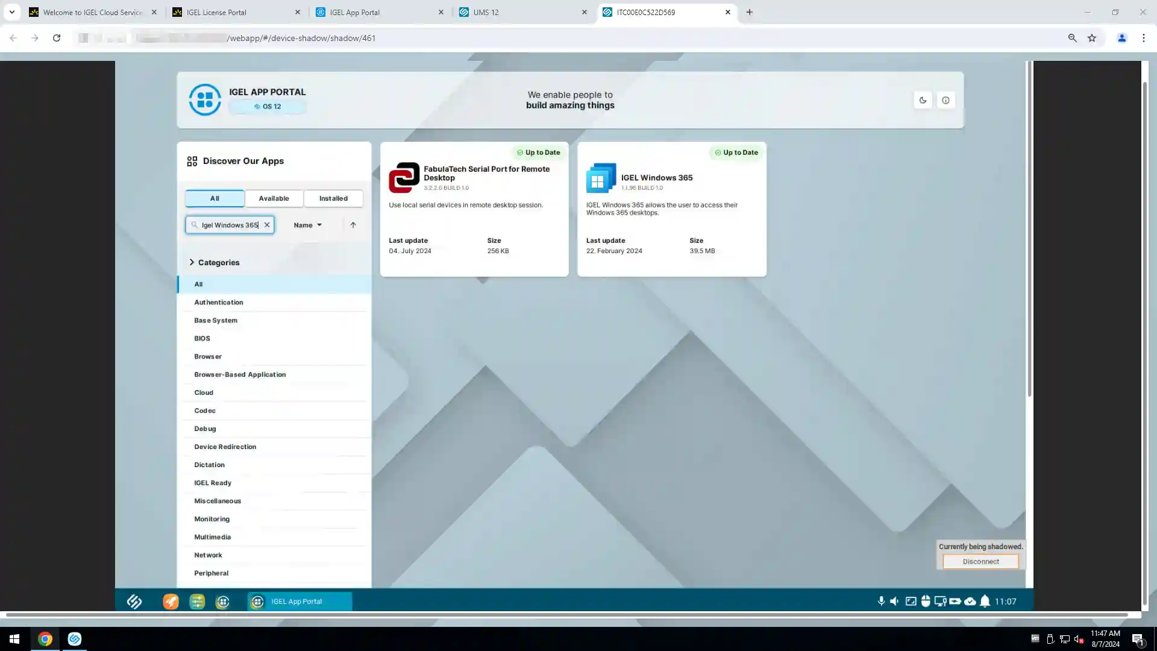Open the info icon in portal header
The width and height of the screenshot is (1157, 651).
click(945, 100)
